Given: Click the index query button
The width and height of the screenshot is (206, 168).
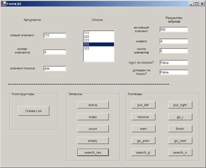Looking at the screenshot, I should pyautogui.click(x=93, y=117).
